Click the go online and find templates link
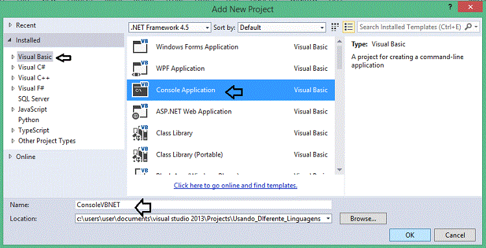The width and height of the screenshot is (486, 248). 236,186
